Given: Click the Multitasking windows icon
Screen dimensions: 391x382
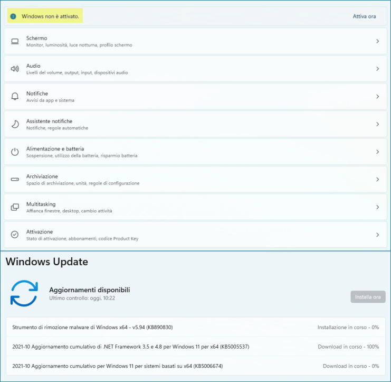Looking at the screenshot, I should (15, 207).
